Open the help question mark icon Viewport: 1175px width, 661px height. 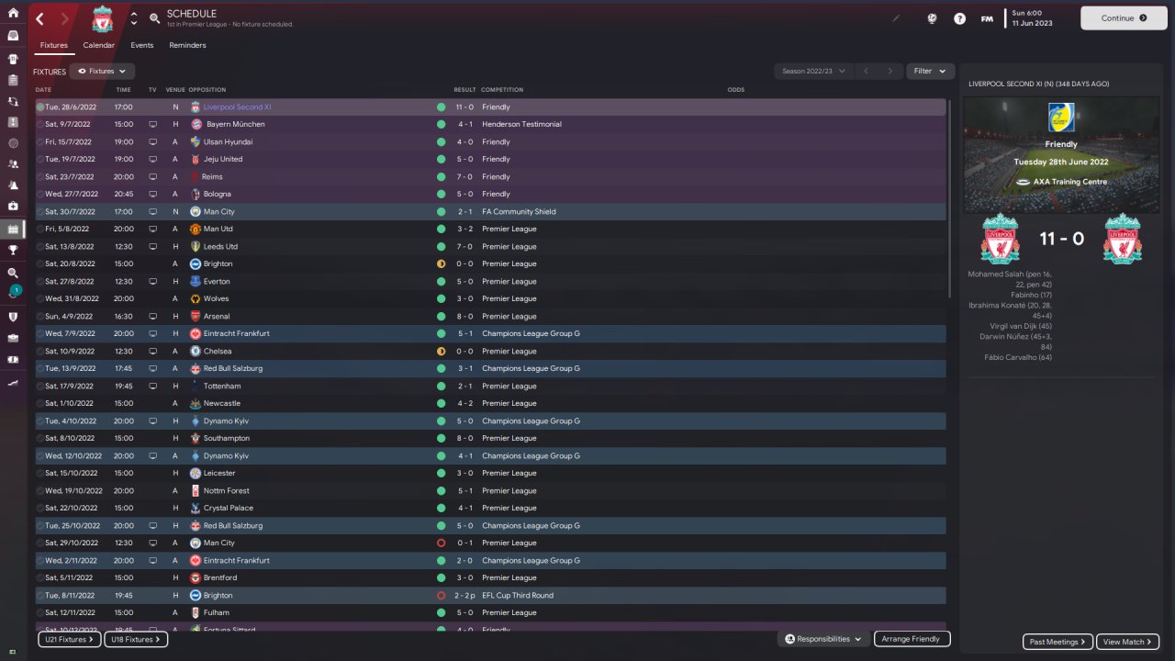959,18
